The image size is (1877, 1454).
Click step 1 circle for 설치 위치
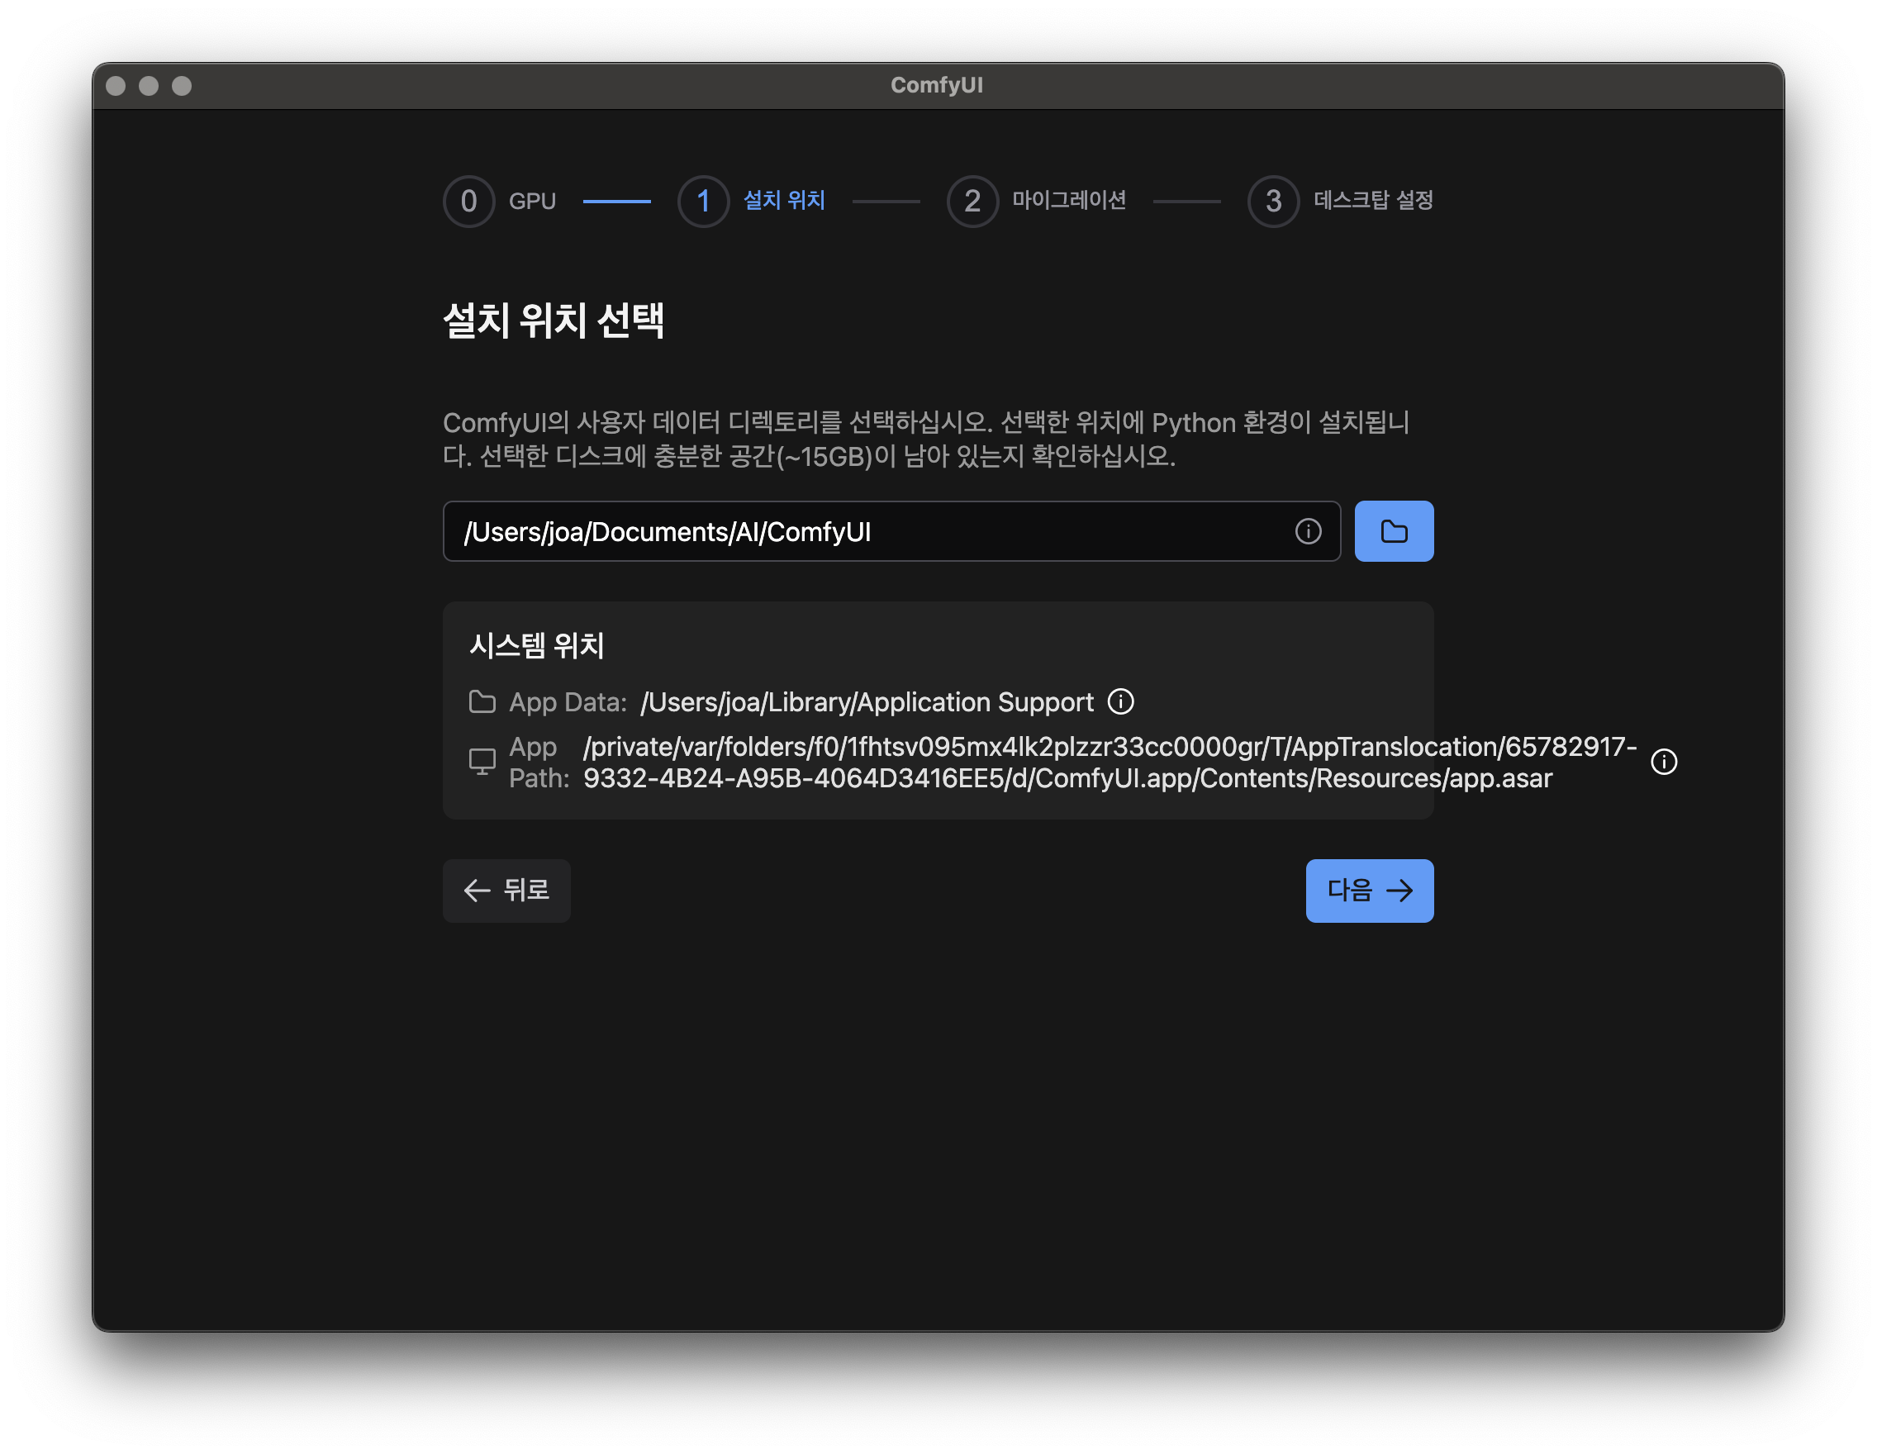(703, 201)
